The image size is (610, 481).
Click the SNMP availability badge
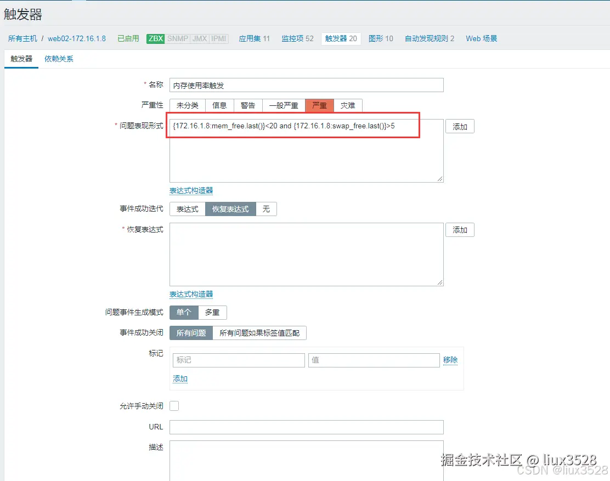177,38
